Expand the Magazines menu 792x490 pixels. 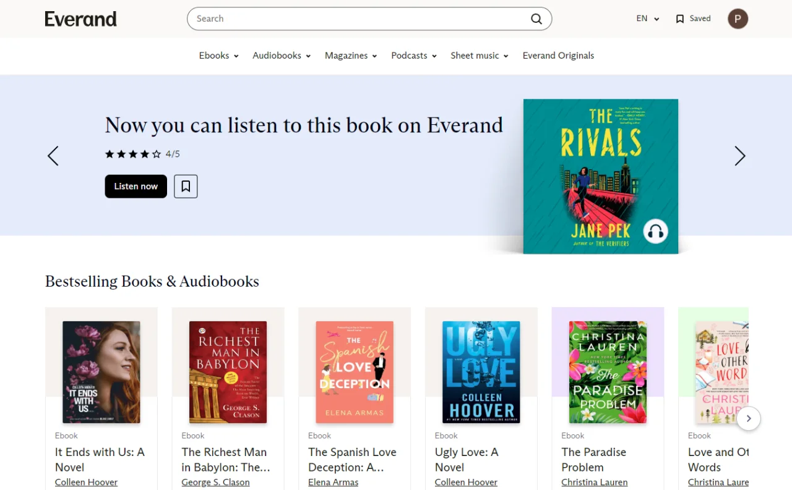tap(351, 56)
